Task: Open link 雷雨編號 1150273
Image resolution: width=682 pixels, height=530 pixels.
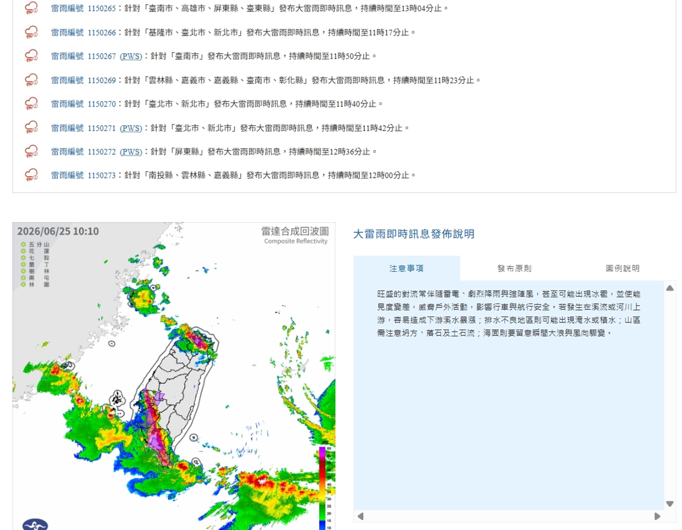Action: 83,175
